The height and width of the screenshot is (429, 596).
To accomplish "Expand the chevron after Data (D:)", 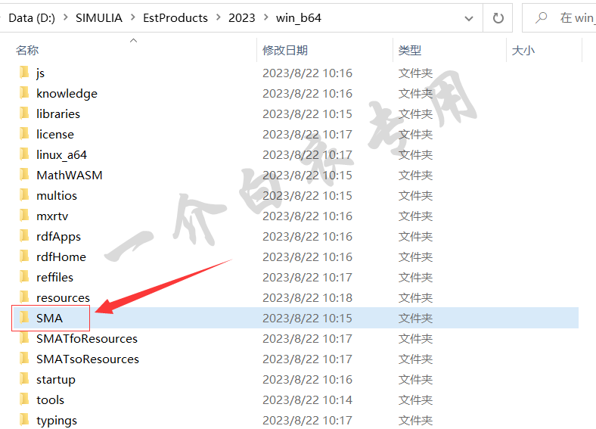I will coord(65,17).
